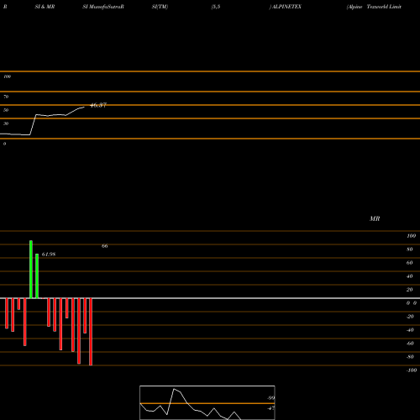
Task: Click the (5,5 parameter text in header
Action: click(216, 7)
